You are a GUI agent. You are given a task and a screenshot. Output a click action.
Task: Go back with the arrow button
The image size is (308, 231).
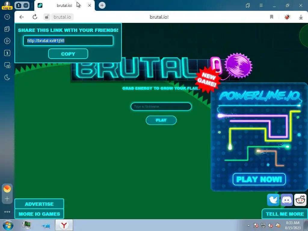[22, 17]
